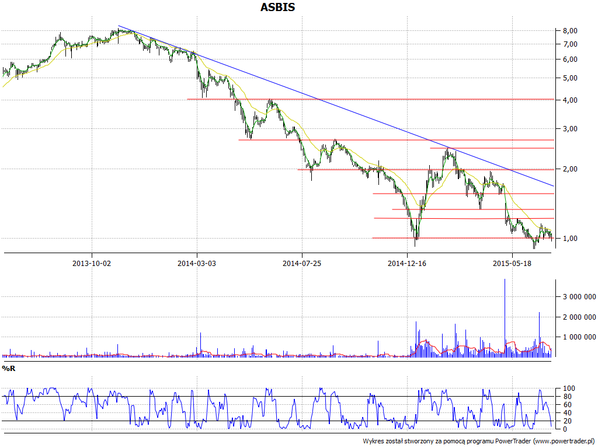This screenshot has height=448, width=598.
Task: Click the 80 value on %R axis
Action: [568, 397]
